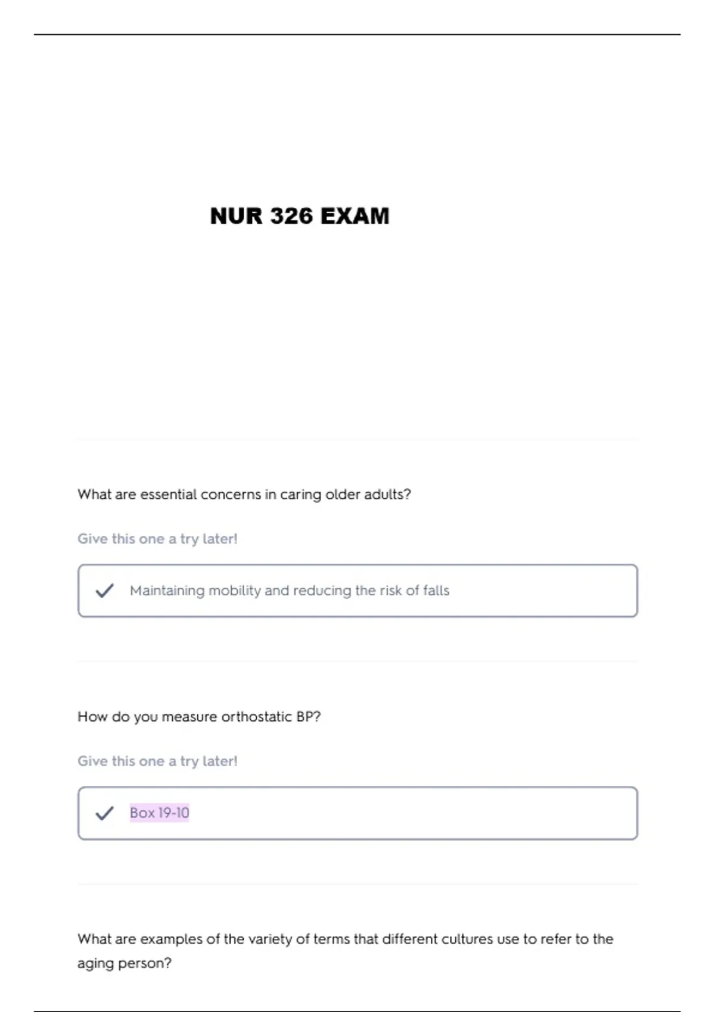Click the black horizontal rule at page bottom
The image size is (715, 1012).
tap(357, 1011)
